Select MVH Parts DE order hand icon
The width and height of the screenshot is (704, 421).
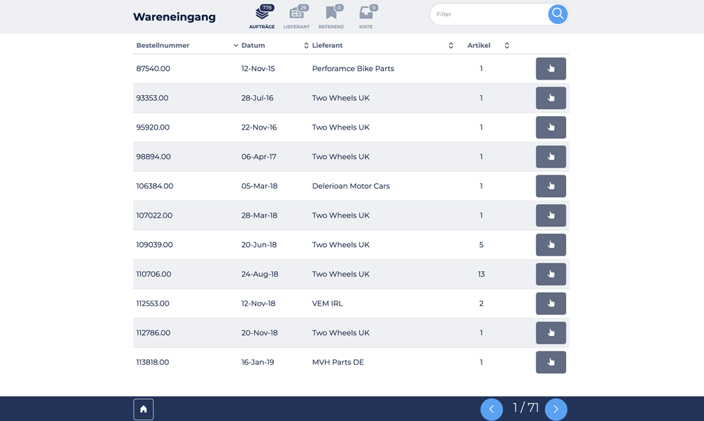coord(551,363)
